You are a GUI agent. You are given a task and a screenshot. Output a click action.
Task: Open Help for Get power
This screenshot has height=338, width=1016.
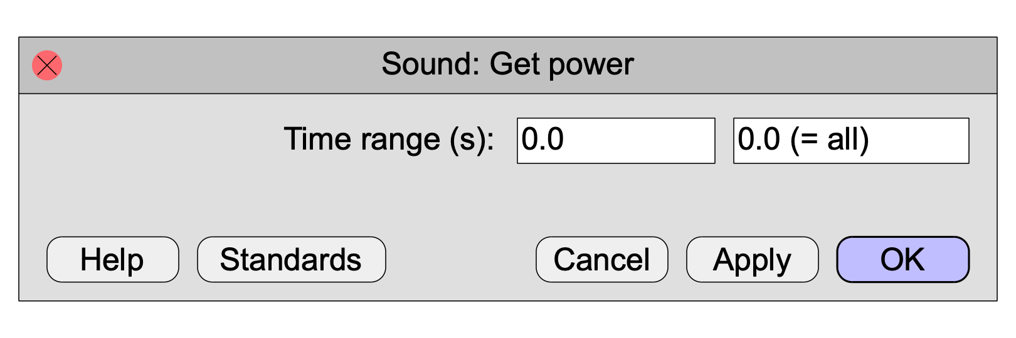113,259
